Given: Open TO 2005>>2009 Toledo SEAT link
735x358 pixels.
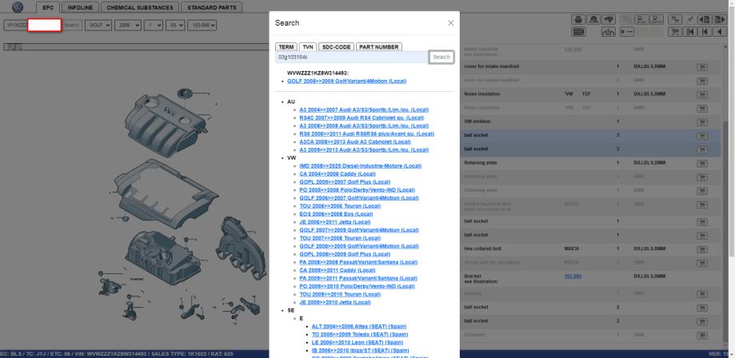Looking at the screenshot, I should [360, 335].
